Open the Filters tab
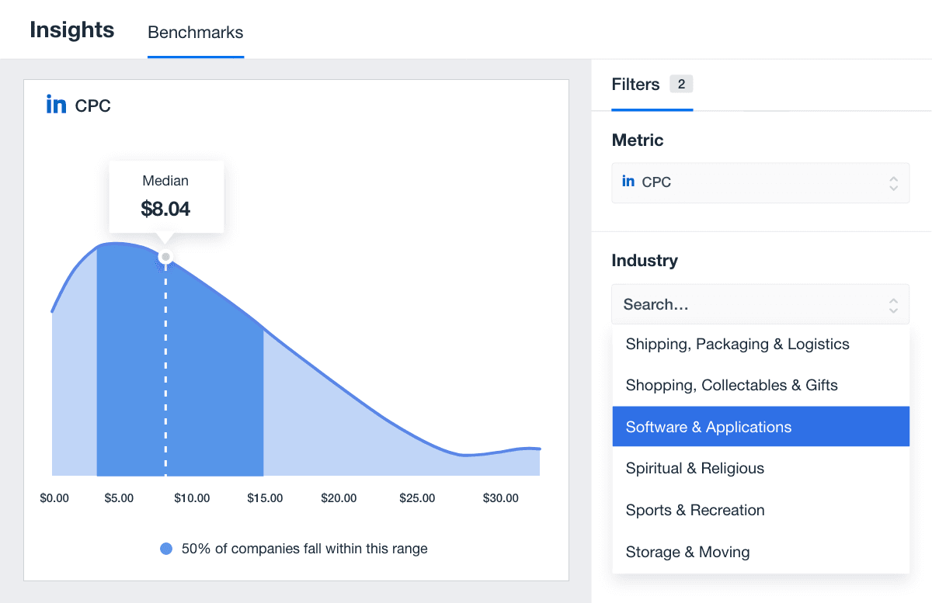Screen dimensions: 932x603 click(635, 84)
